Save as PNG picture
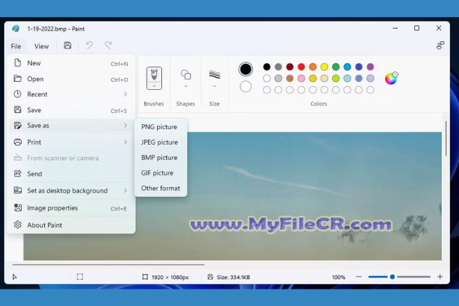Image resolution: width=459 pixels, height=306 pixels. point(161,127)
